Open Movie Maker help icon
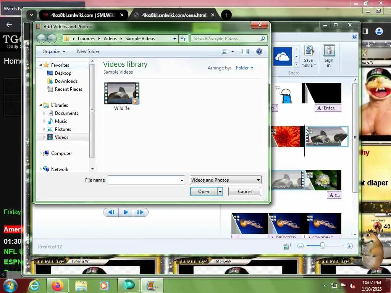The width and height of the screenshot is (391, 293). (x=354, y=37)
